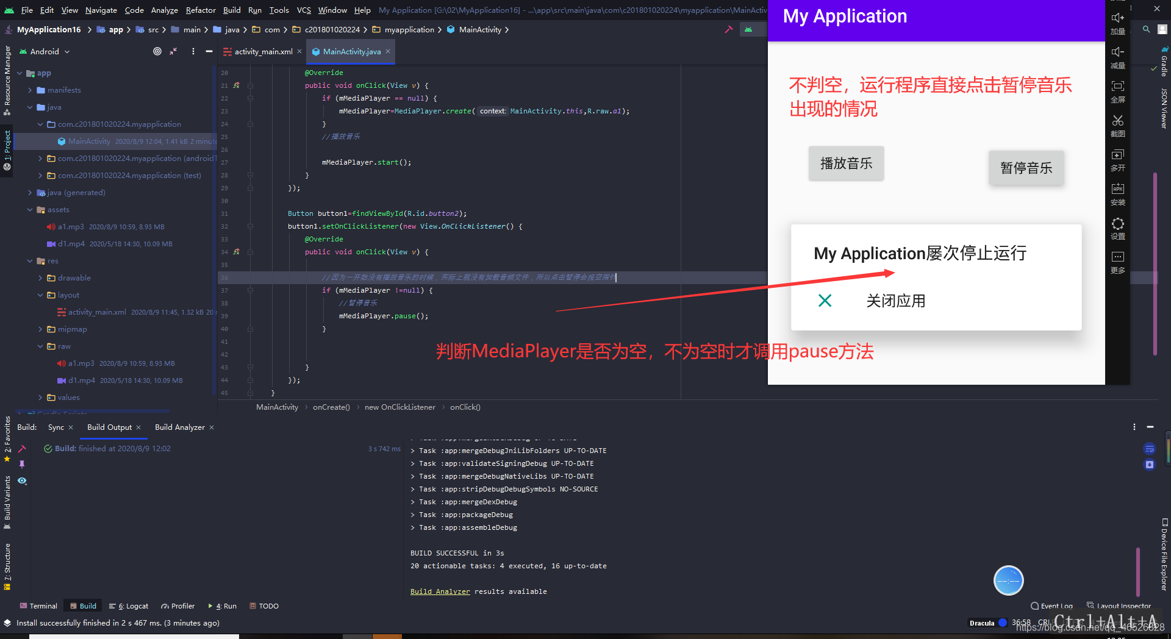1171x639 pixels.
Task: Click the round blue floating assistant icon
Action: coord(1008,580)
